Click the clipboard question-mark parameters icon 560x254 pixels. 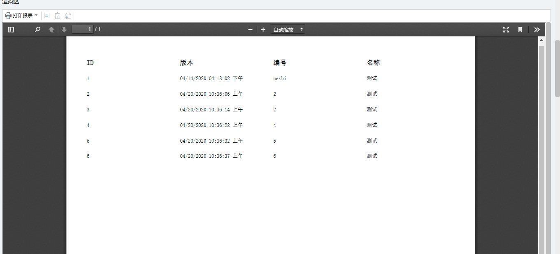click(x=58, y=16)
